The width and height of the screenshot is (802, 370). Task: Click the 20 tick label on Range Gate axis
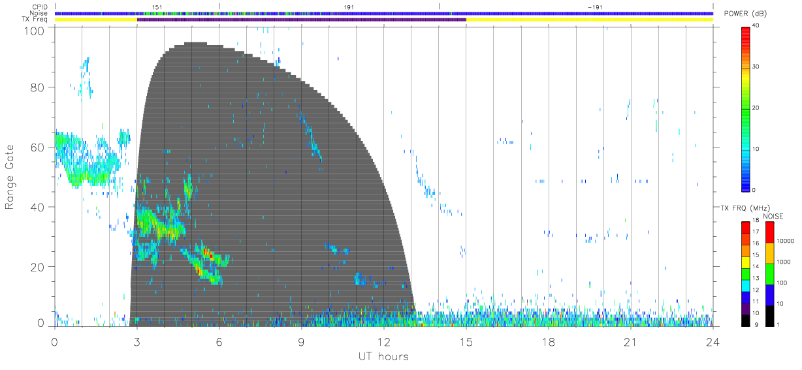37,267
